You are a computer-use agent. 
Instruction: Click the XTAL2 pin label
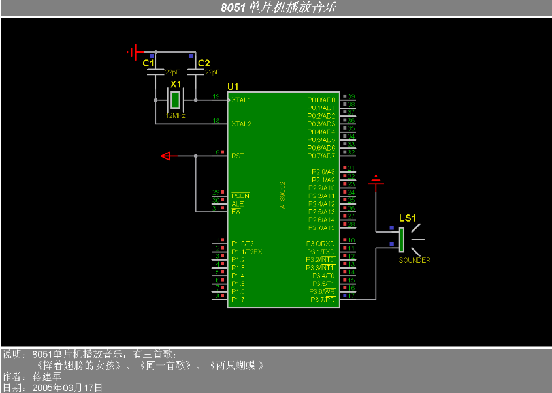(x=241, y=124)
